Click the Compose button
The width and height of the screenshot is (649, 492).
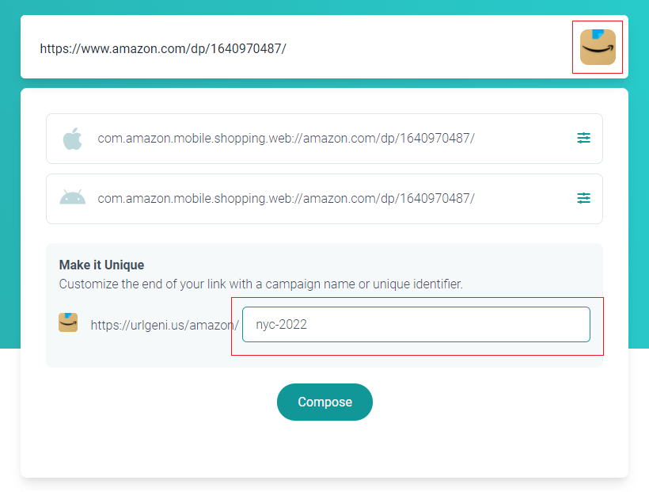pos(325,402)
